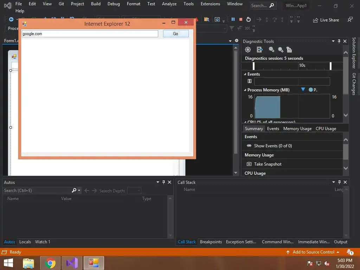This screenshot has height=270, width=360.
Task: Select the right timeline selection handle
Action: click(330, 66)
